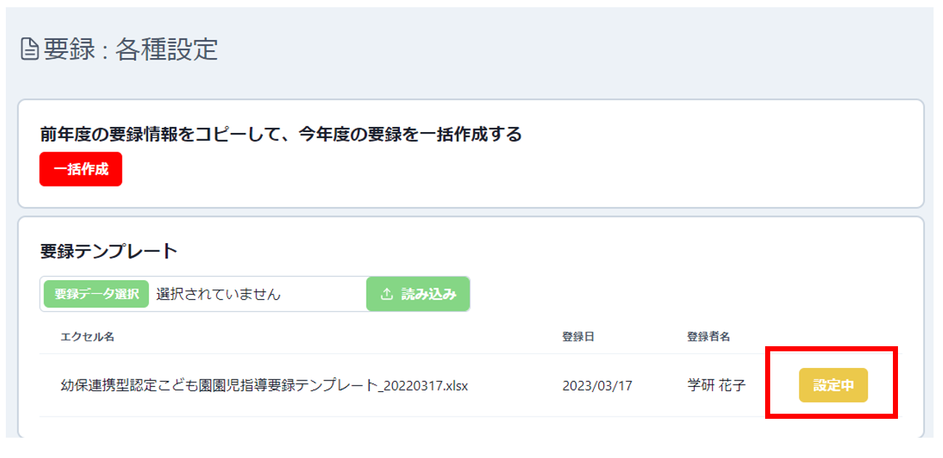Click the red 一括作成 button
This screenshot has width=943, height=458.
(81, 169)
